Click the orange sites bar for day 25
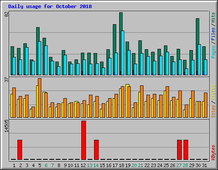The width and height of the screenshot is (218, 170). click(x=167, y=102)
